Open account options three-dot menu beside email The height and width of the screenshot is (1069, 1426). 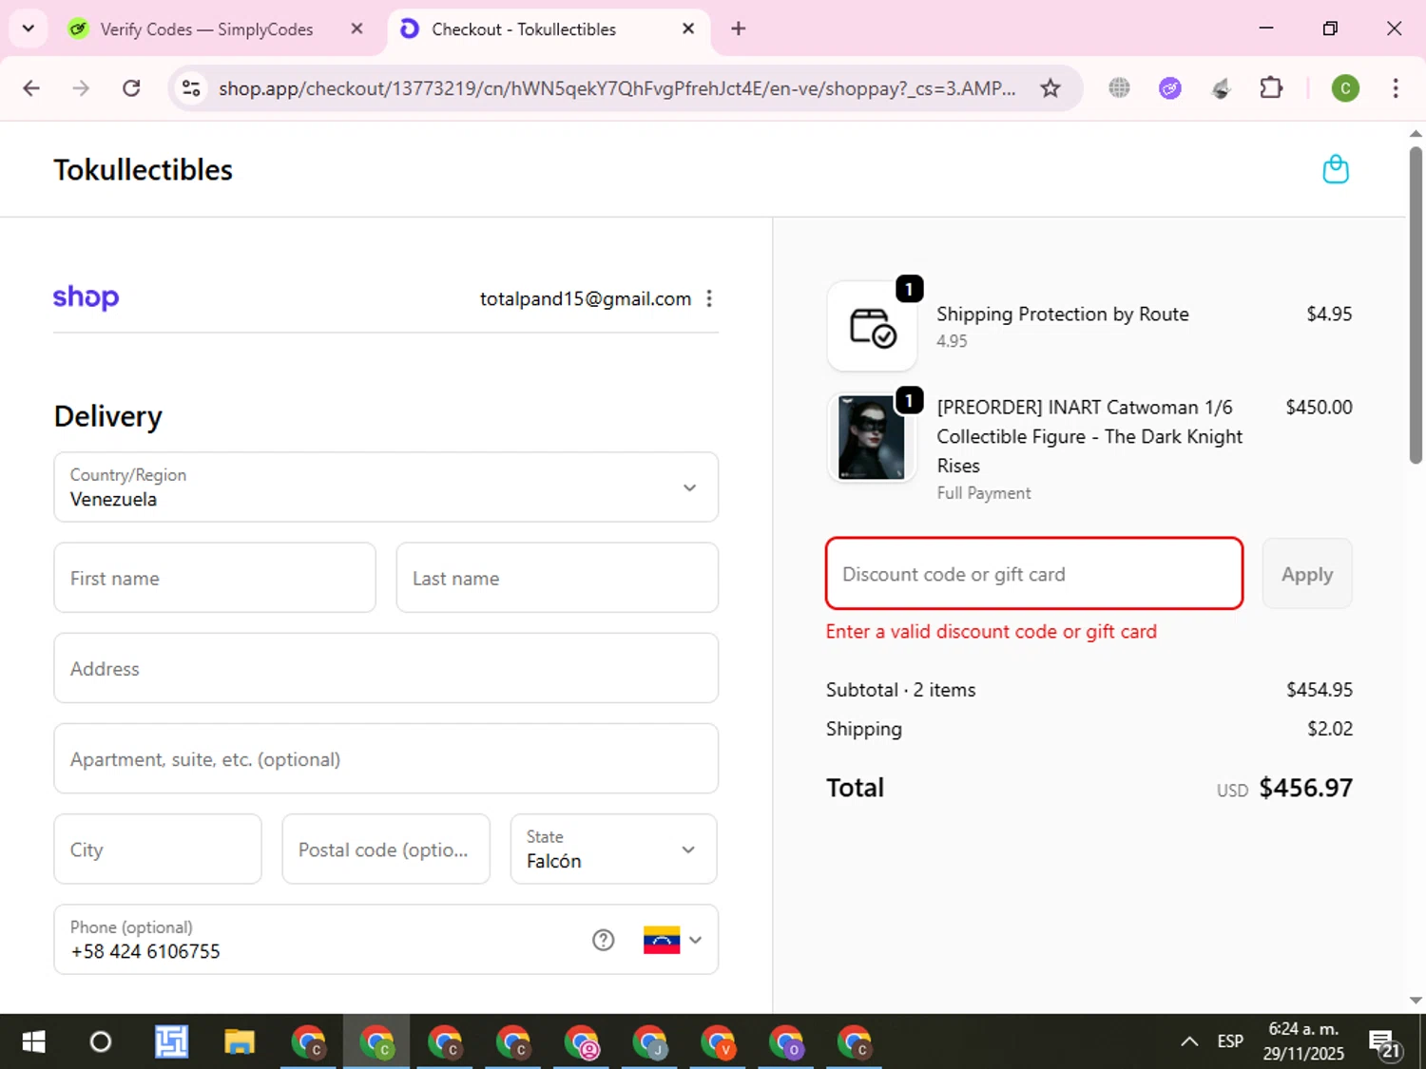(709, 298)
